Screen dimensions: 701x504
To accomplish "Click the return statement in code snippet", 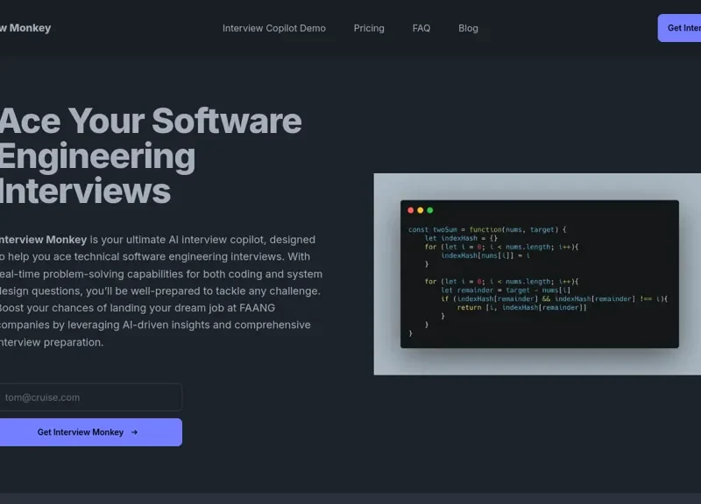I will point(521,307).
